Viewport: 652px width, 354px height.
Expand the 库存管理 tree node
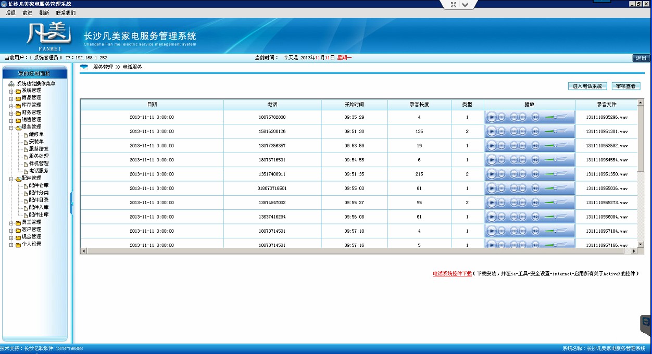[11, 105]
